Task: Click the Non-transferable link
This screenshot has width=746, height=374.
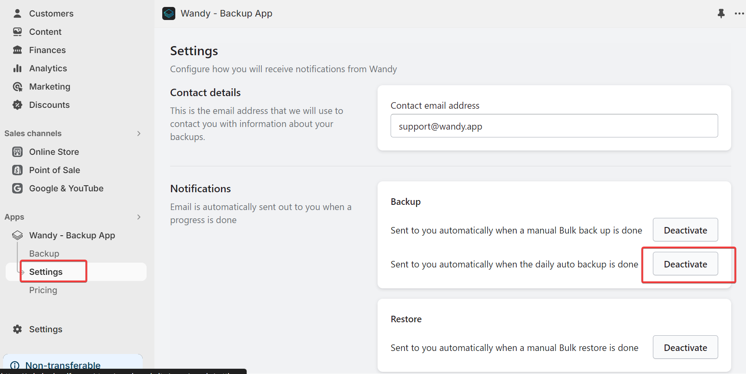Action: click(x=63, y=365)
